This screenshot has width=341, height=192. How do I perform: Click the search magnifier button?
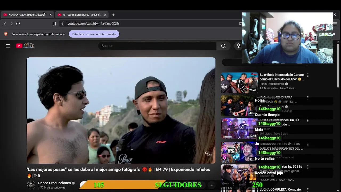224,46
